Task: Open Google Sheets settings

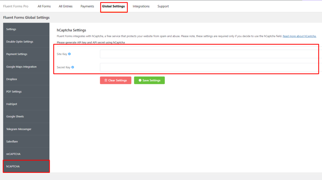Action: tap(26, 116)
